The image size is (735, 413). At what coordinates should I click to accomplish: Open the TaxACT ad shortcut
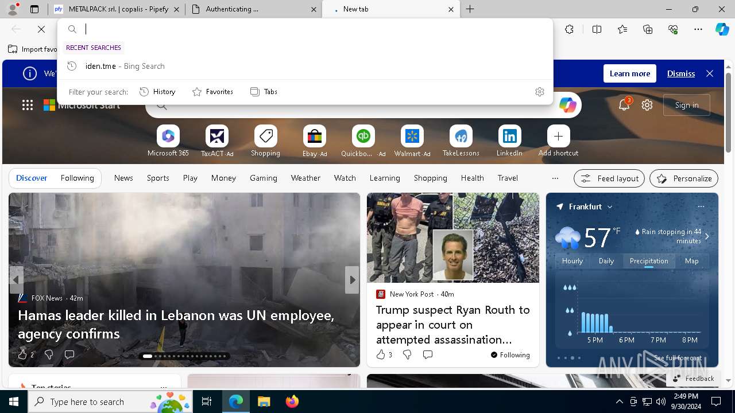click(x=217, y=141)
